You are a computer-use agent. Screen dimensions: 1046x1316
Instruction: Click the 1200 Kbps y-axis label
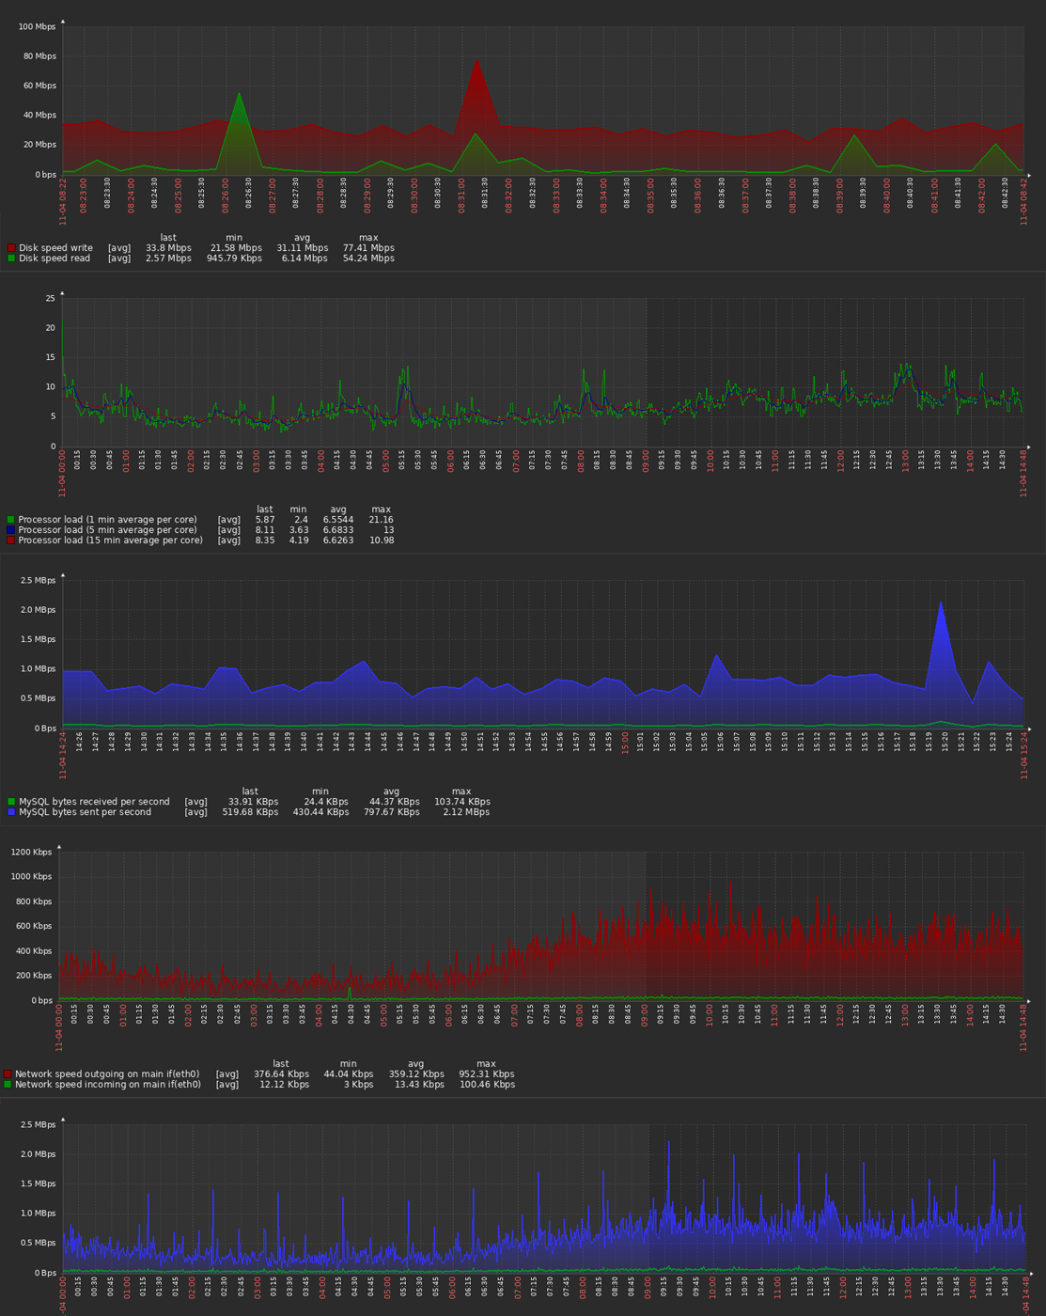(31, 853)
